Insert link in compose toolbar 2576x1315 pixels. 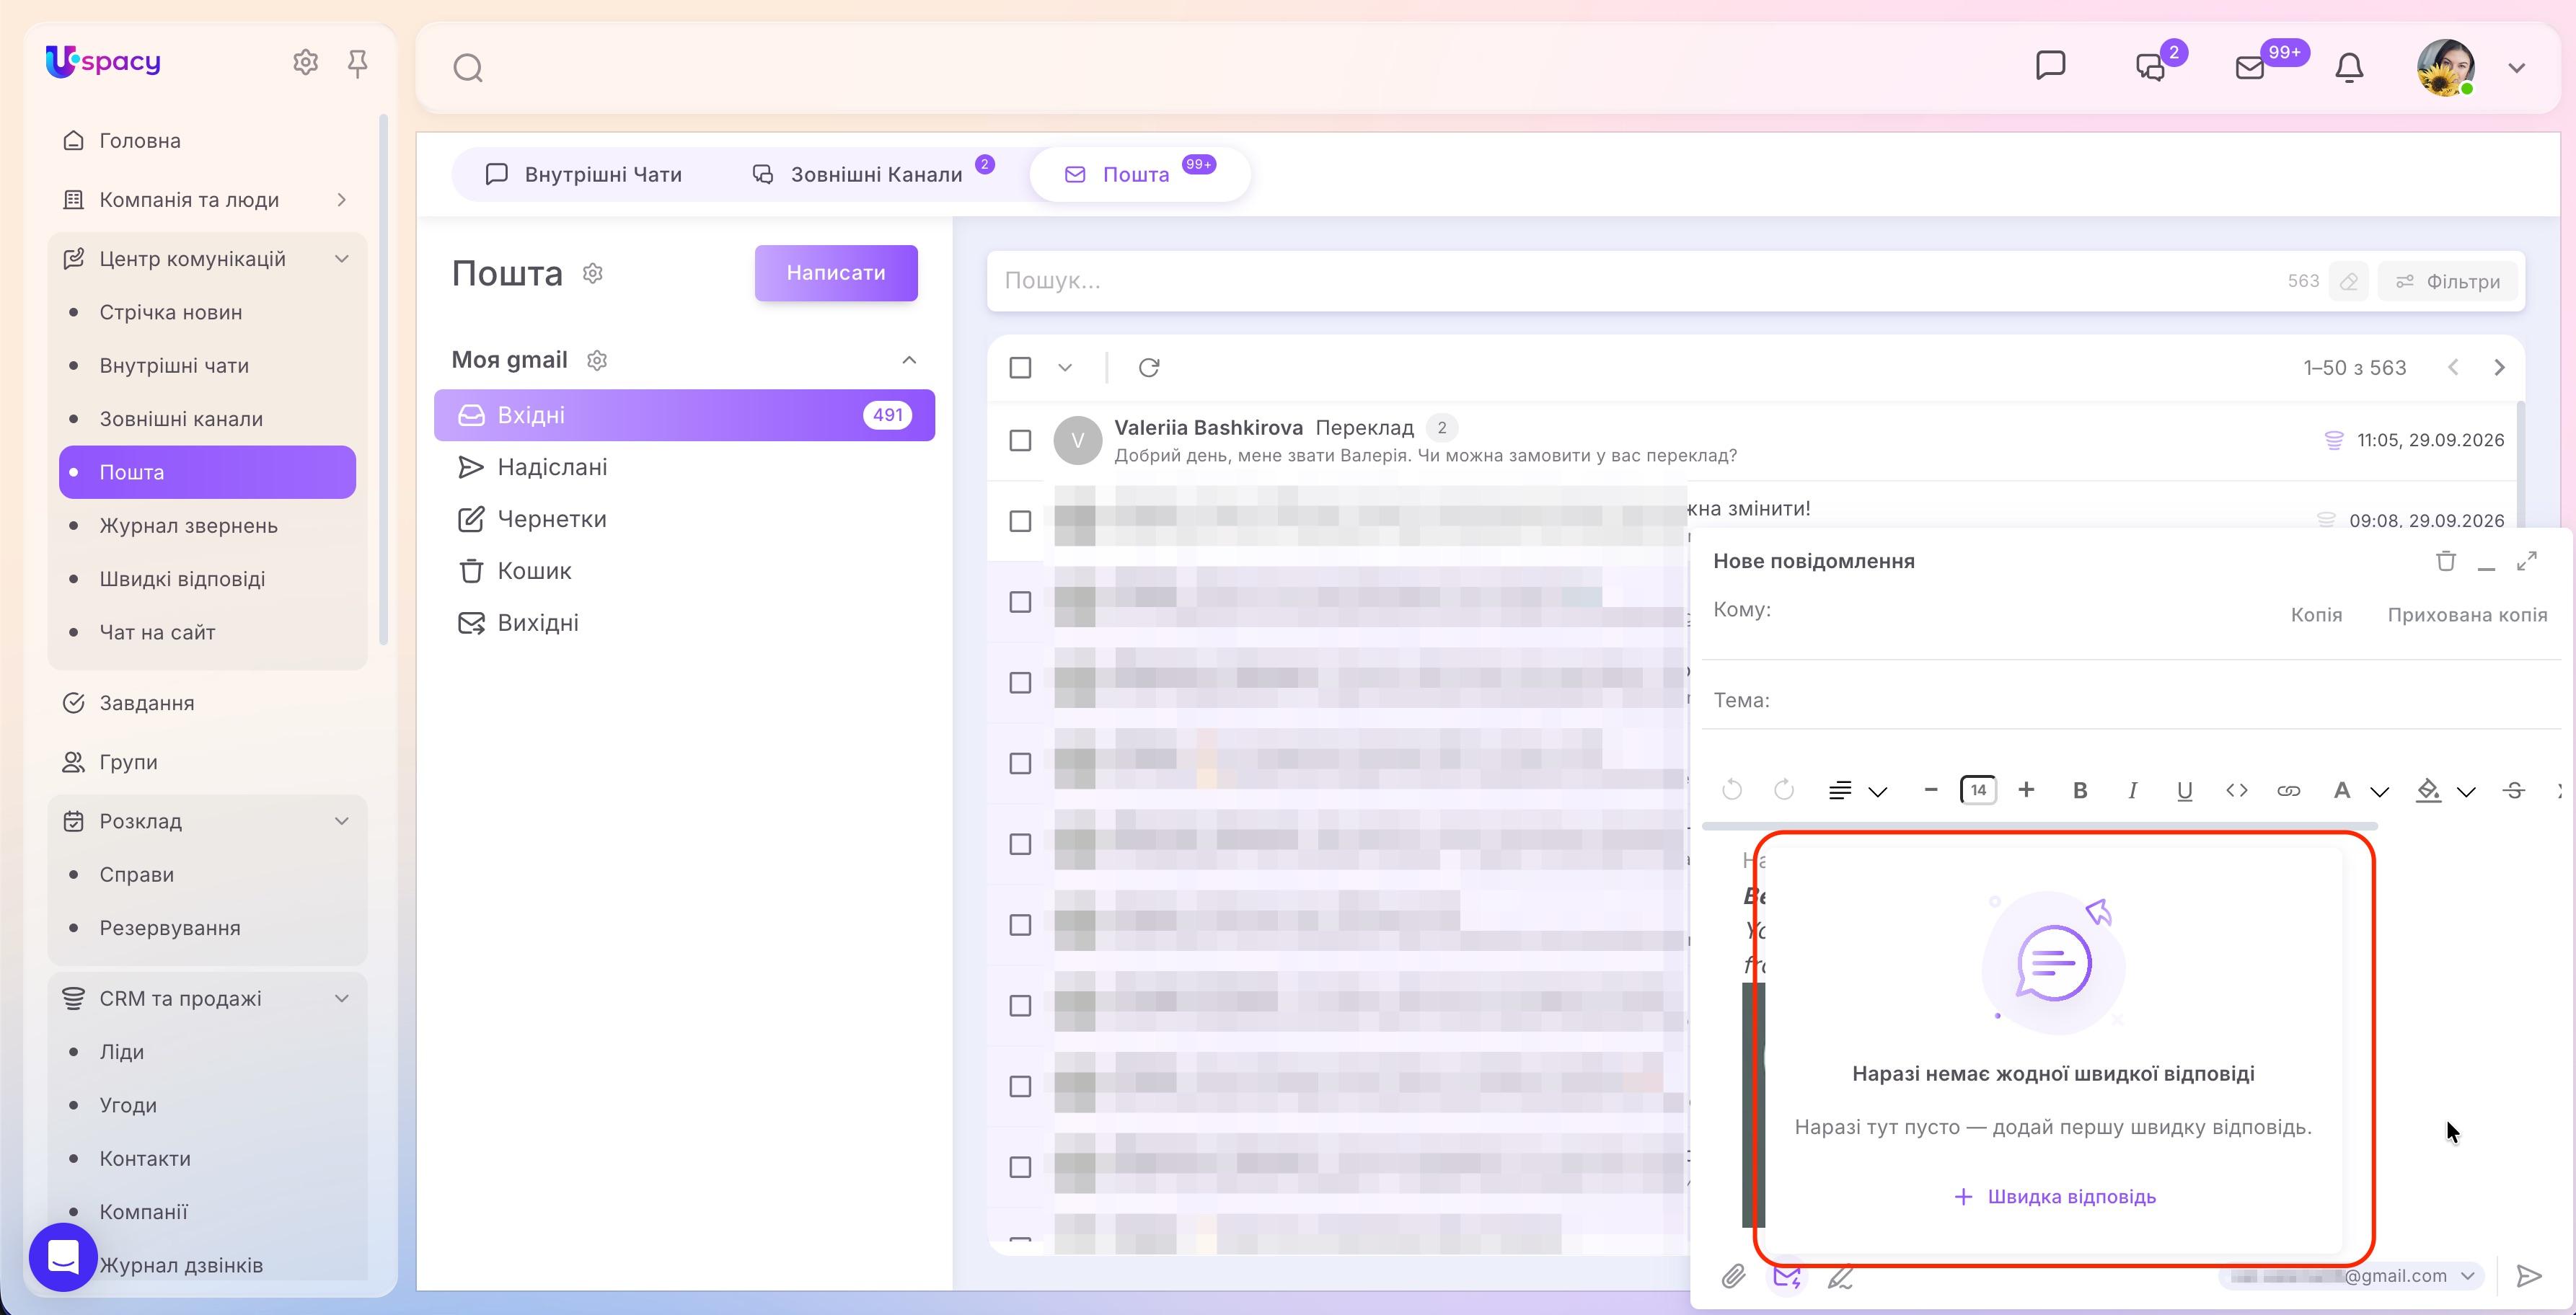[x=2289, y=791]
